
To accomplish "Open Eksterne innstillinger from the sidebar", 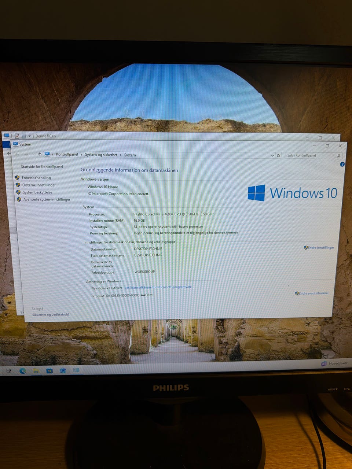I will (39, 185).
